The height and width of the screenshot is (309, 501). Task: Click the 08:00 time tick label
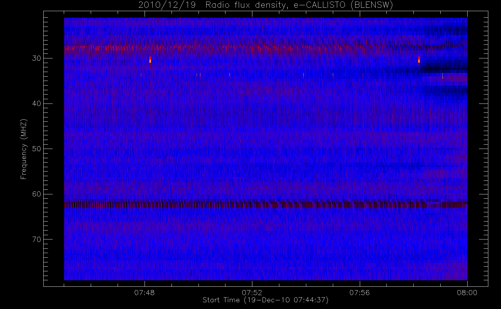coord(467,292)
